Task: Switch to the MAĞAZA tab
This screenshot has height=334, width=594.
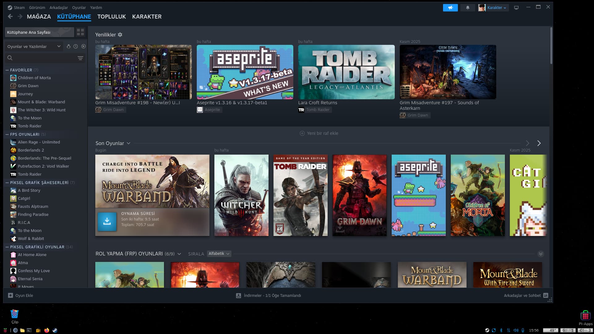Action: click(x=39, y=17)
